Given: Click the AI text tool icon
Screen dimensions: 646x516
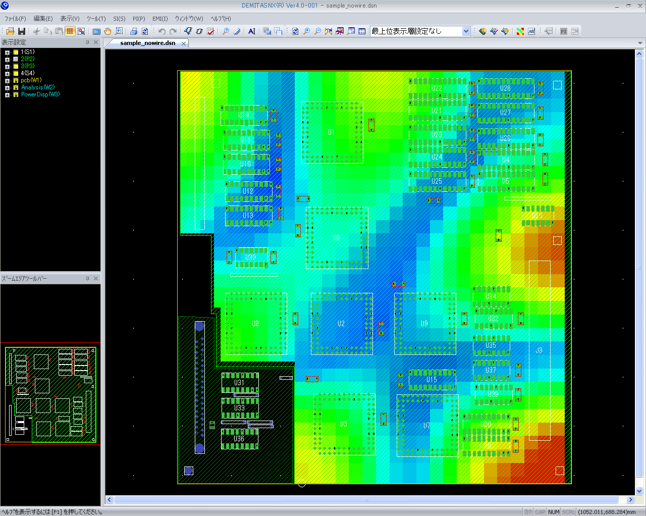Looking at the screenshot, I should click(251, 31).
